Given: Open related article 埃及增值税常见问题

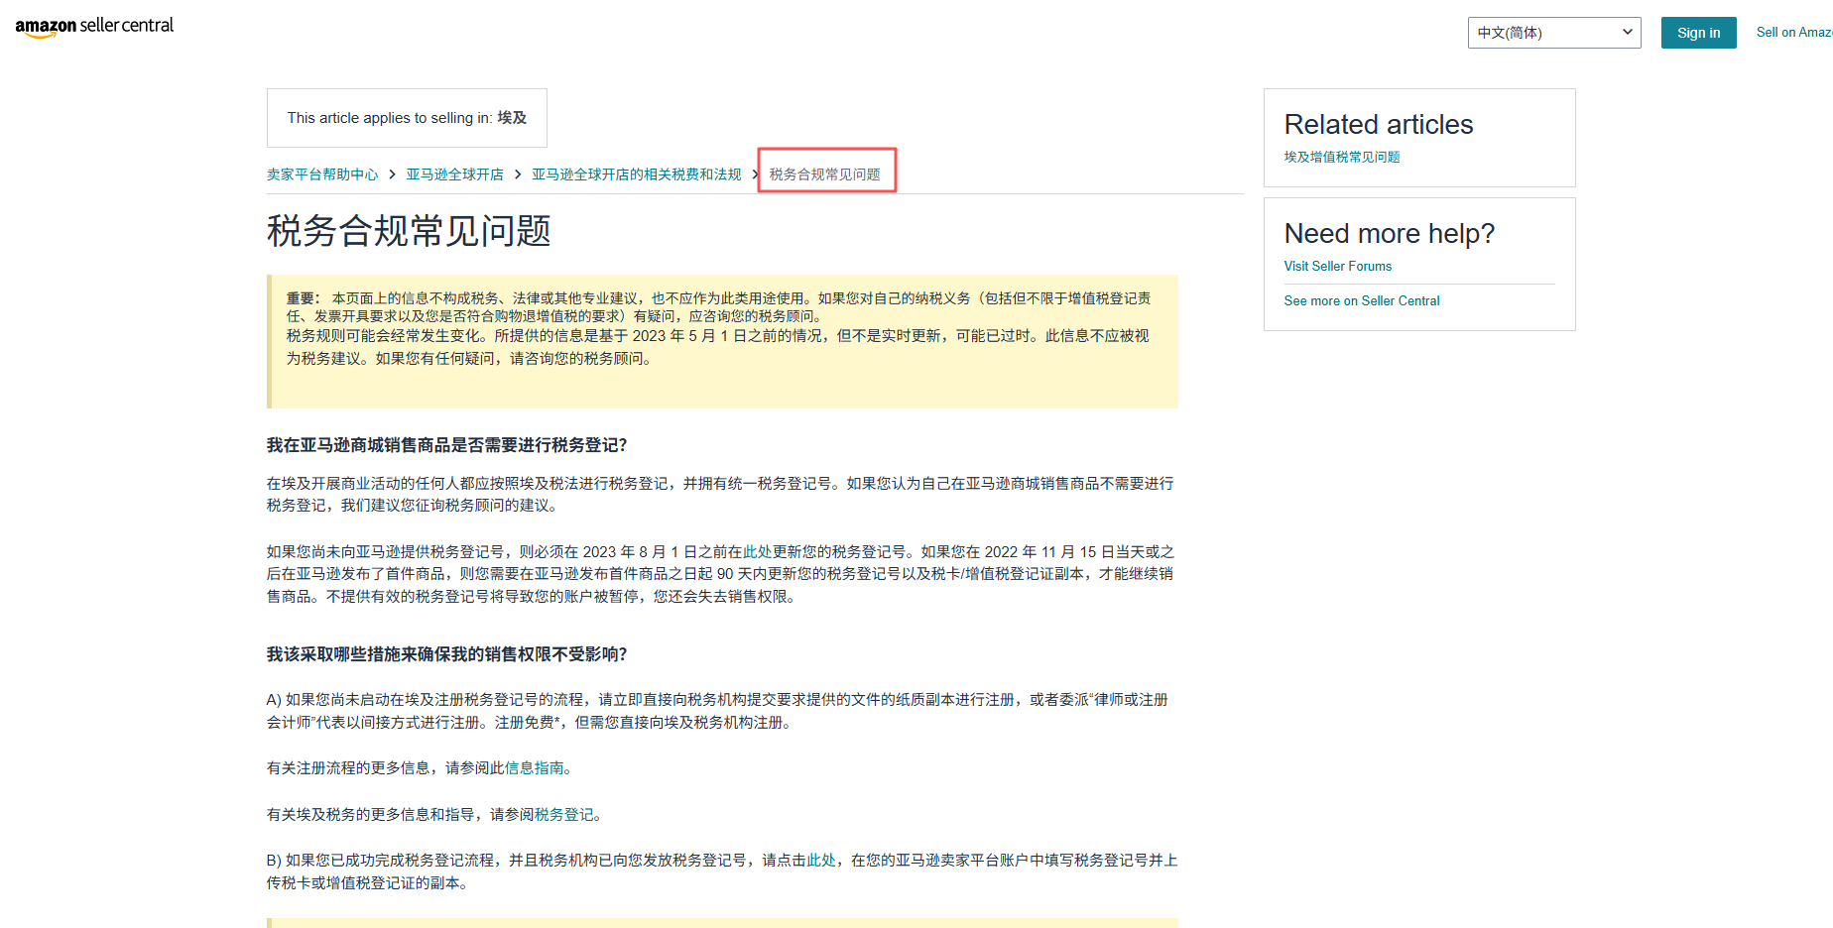Looking at the screenshot, I should click(1341, 157).
